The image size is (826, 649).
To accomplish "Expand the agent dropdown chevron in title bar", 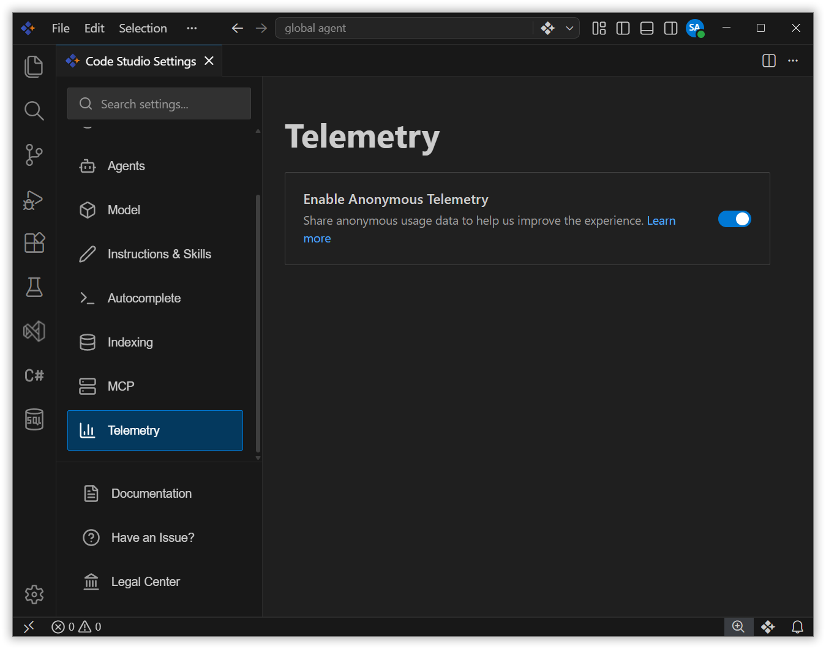I will (569, 28).
